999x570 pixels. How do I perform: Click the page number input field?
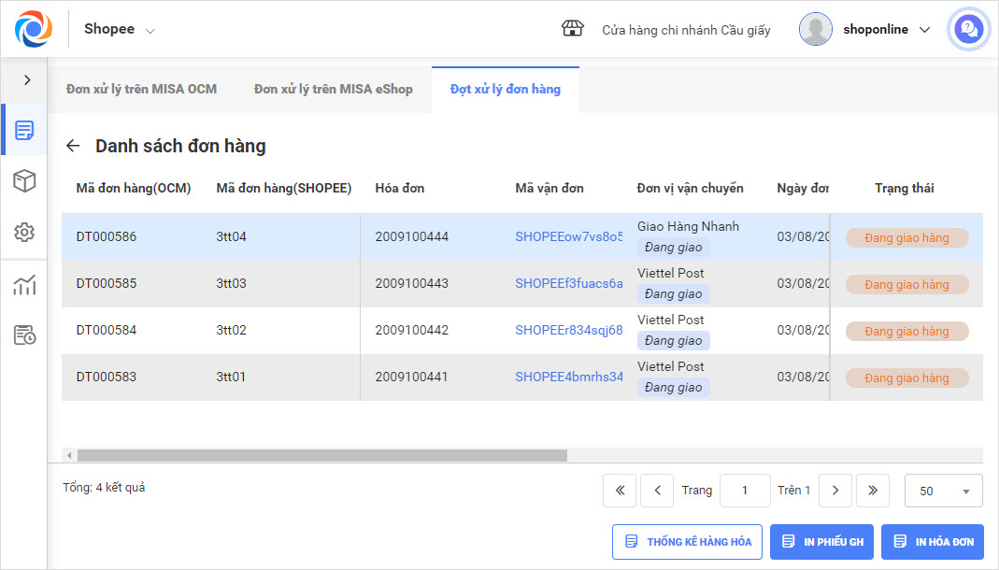click(x=744, y=491)
